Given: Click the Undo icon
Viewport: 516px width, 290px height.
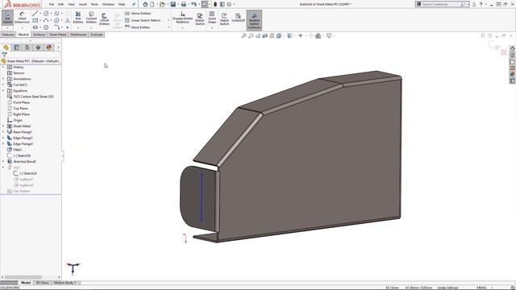Looking at the screenshot, I should coord(193,4).
